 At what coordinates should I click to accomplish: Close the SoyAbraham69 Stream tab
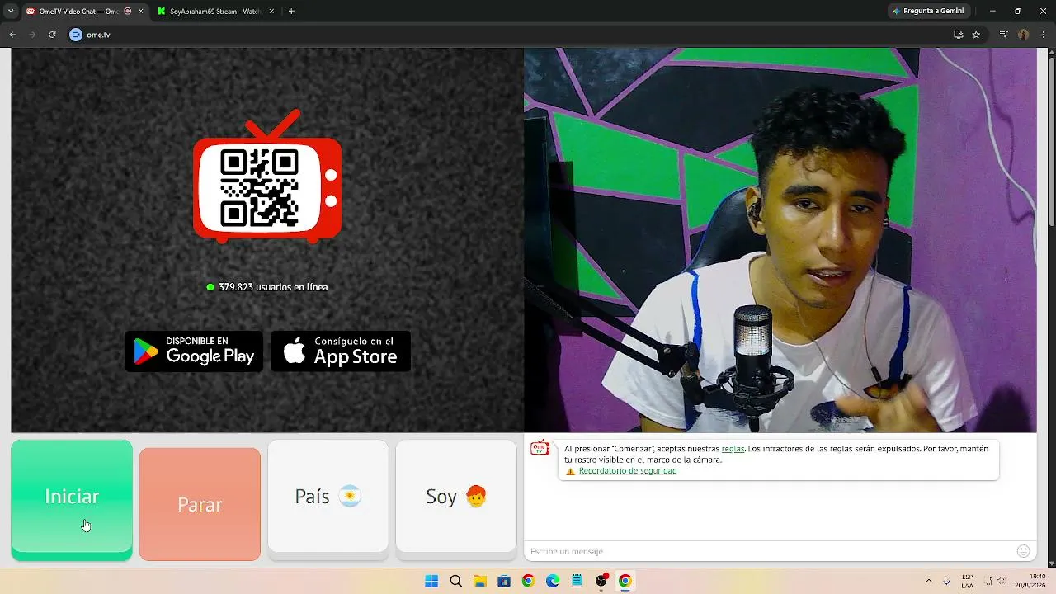pyautogui.click(x=271, y=12)
